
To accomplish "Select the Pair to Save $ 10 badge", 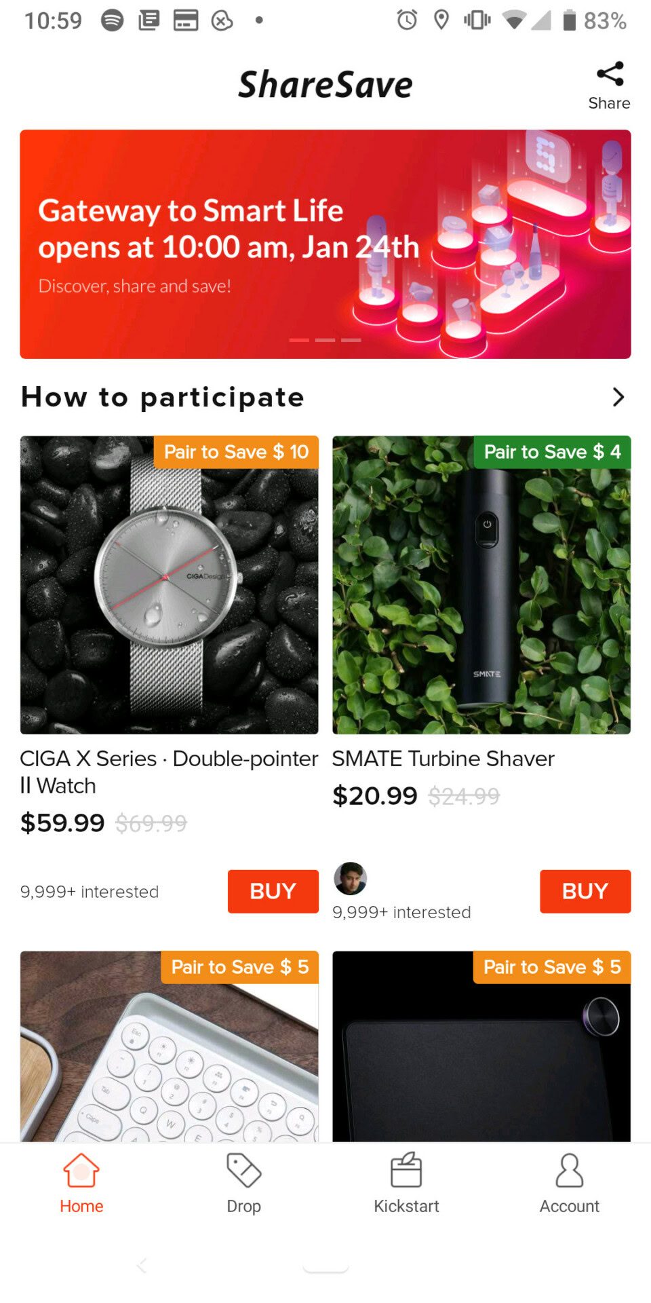I will [x=236, y=452].
